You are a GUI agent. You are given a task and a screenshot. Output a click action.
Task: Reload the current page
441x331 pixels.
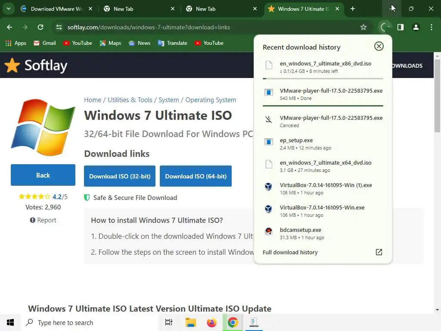[40, 27]
